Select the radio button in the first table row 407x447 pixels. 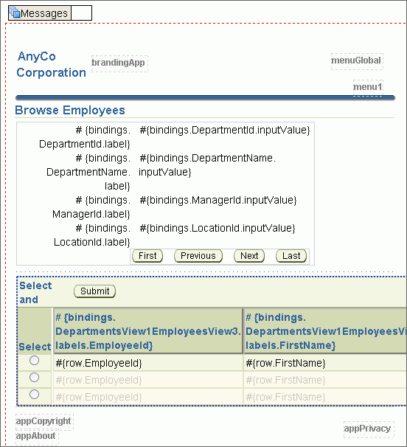34,361
